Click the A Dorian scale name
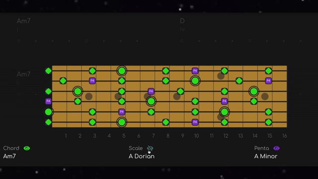Screen dimensions: 318x179 point(142,156)
